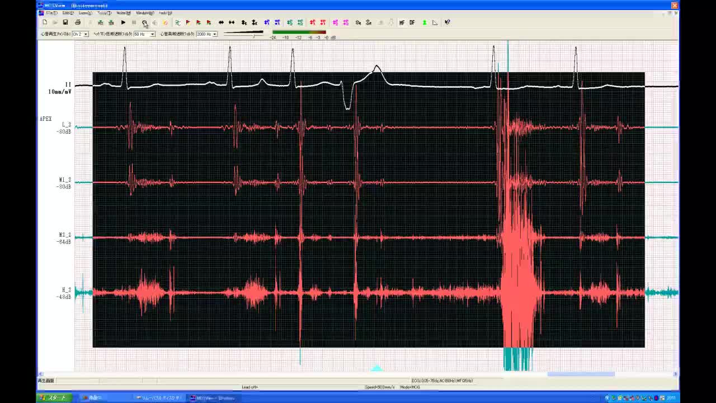Toggle the magnifier zoom tool

click(144, 22)
